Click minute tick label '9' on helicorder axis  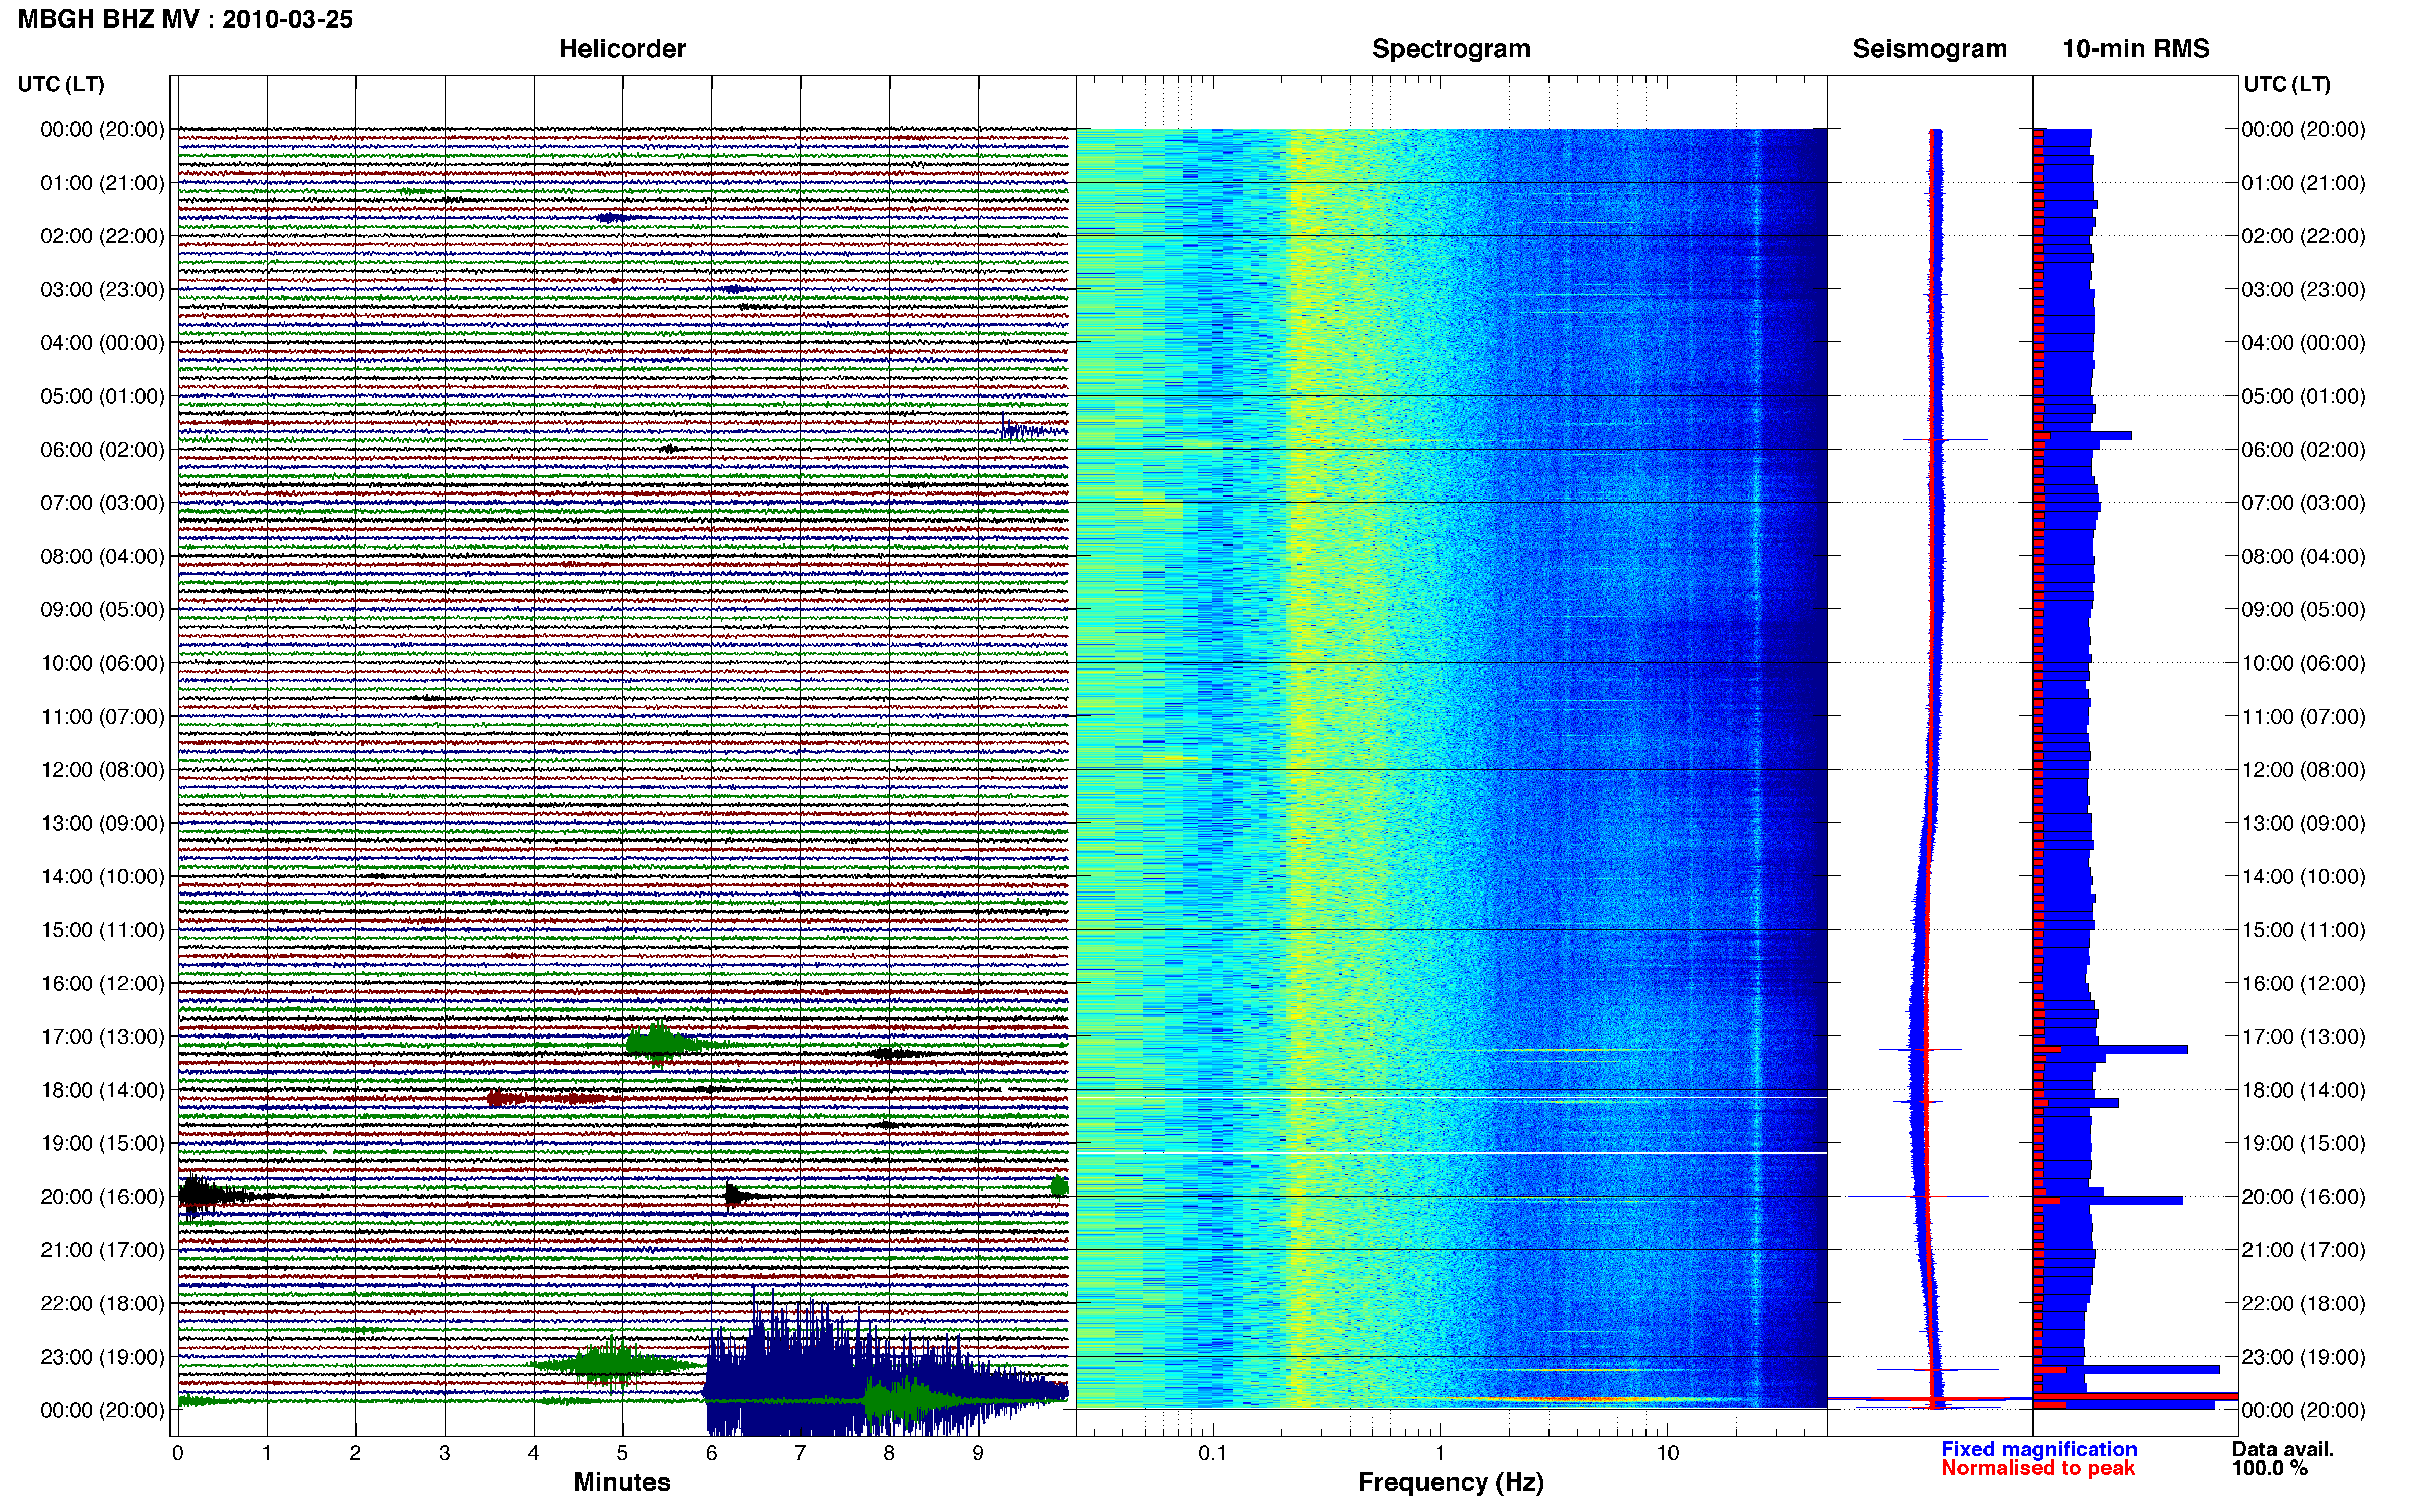point(977,1453)
